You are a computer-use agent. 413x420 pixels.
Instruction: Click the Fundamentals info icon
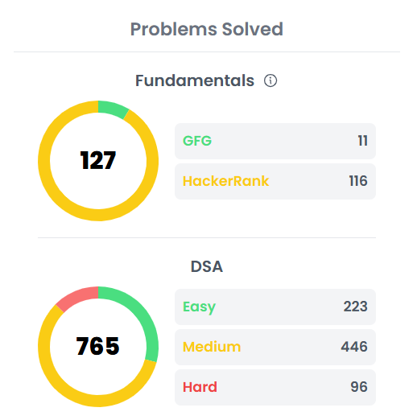(x=271, y=80)
